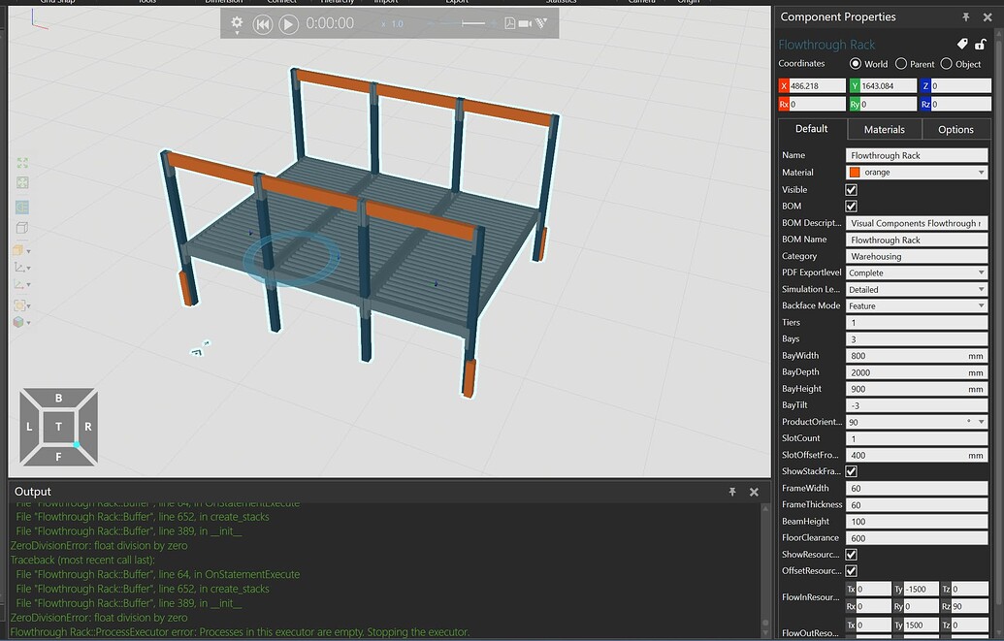The height and width of the screenshot is (641, 1004).
Task: Toggle the BOM checkbox off
Action: (x=851, y=206)
